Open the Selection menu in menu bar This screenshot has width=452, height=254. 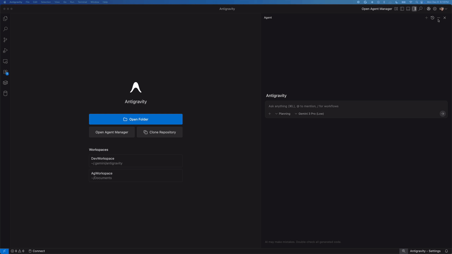pyautogui.click(x=46, y=2)
